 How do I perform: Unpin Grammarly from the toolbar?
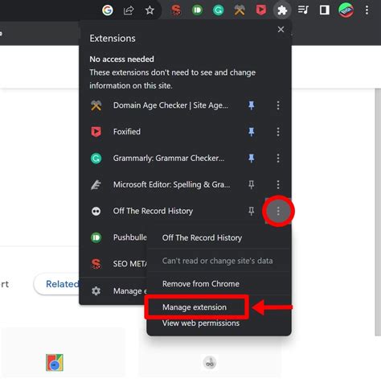251,158
